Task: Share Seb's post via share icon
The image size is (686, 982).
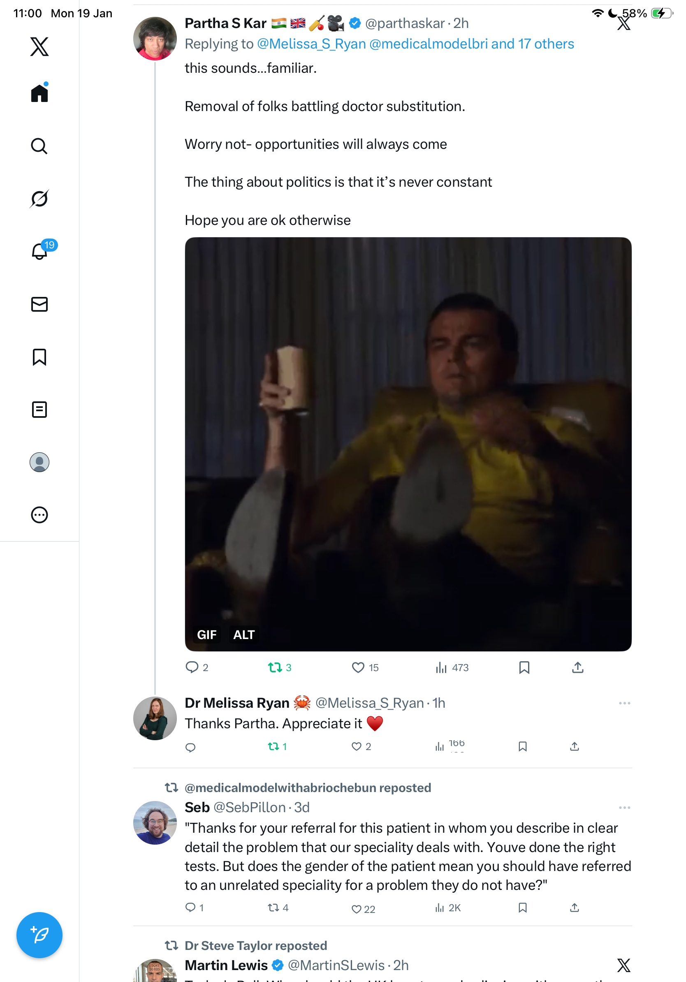Action: point(574,907)
